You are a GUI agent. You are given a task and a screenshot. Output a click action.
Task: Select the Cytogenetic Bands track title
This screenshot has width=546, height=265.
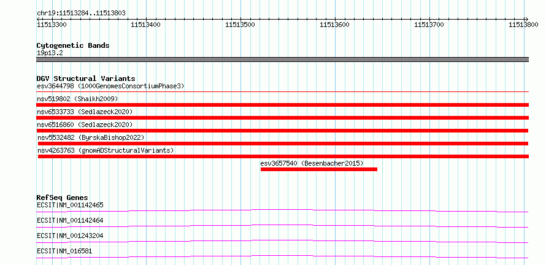[x=73, y=45]
